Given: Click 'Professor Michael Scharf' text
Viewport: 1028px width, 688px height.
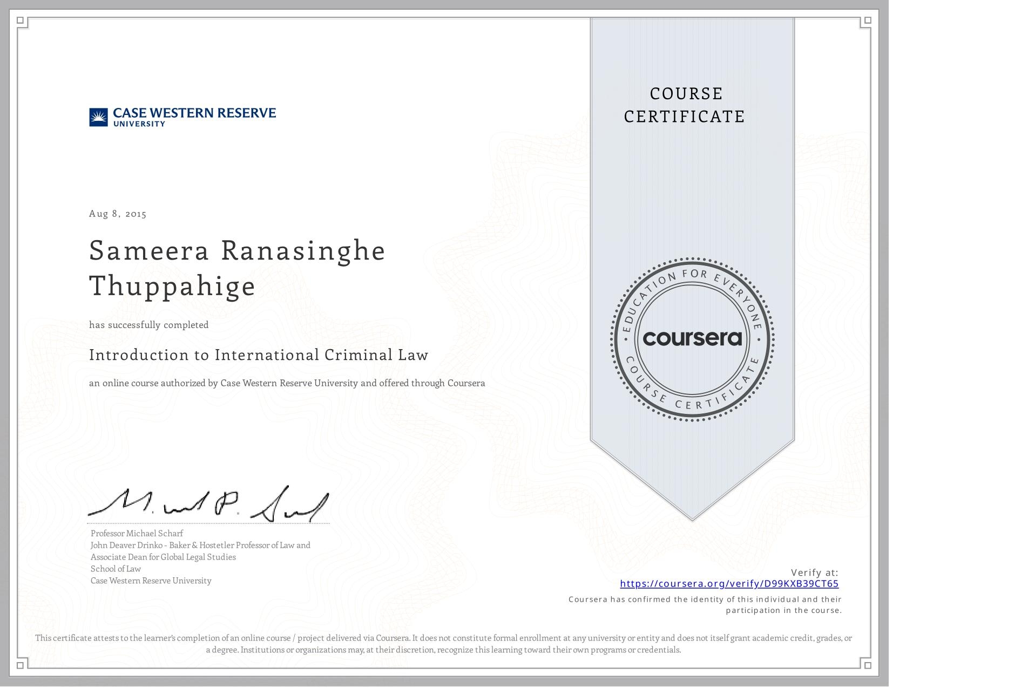Looking at the screenshot, I should [x=137, y=533].
